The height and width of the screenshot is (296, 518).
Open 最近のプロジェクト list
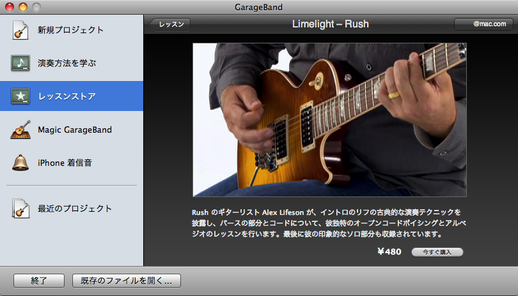pos(72,209)
